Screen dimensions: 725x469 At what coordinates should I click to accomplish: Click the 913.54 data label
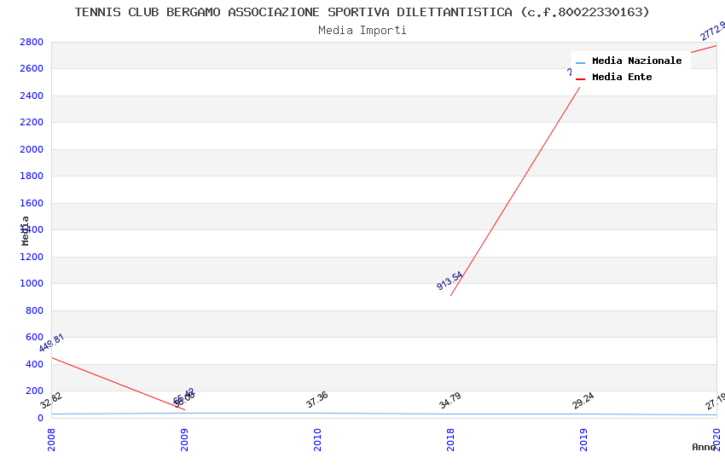[449, 281]
